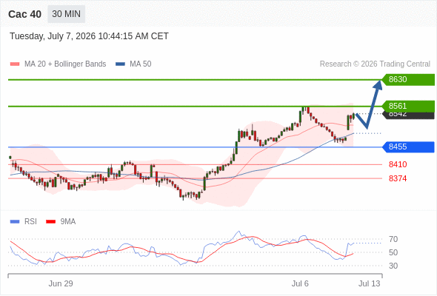The height and width of the screenshot is (296, 437).
Task: Click the Research Trading Central copyright text
Action: pos(375,64)
